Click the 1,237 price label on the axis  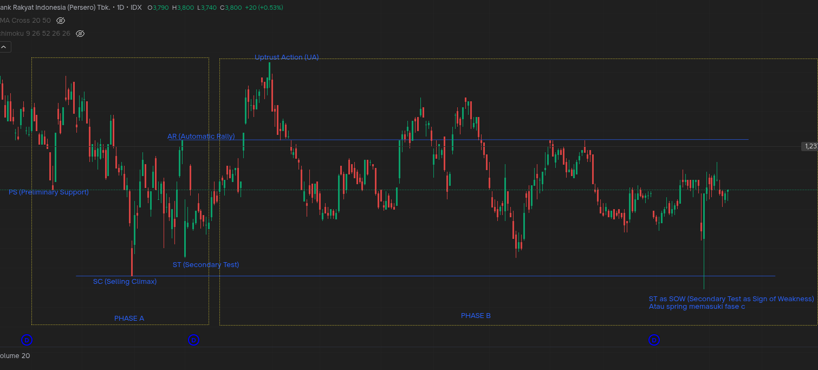coord(809,146)
